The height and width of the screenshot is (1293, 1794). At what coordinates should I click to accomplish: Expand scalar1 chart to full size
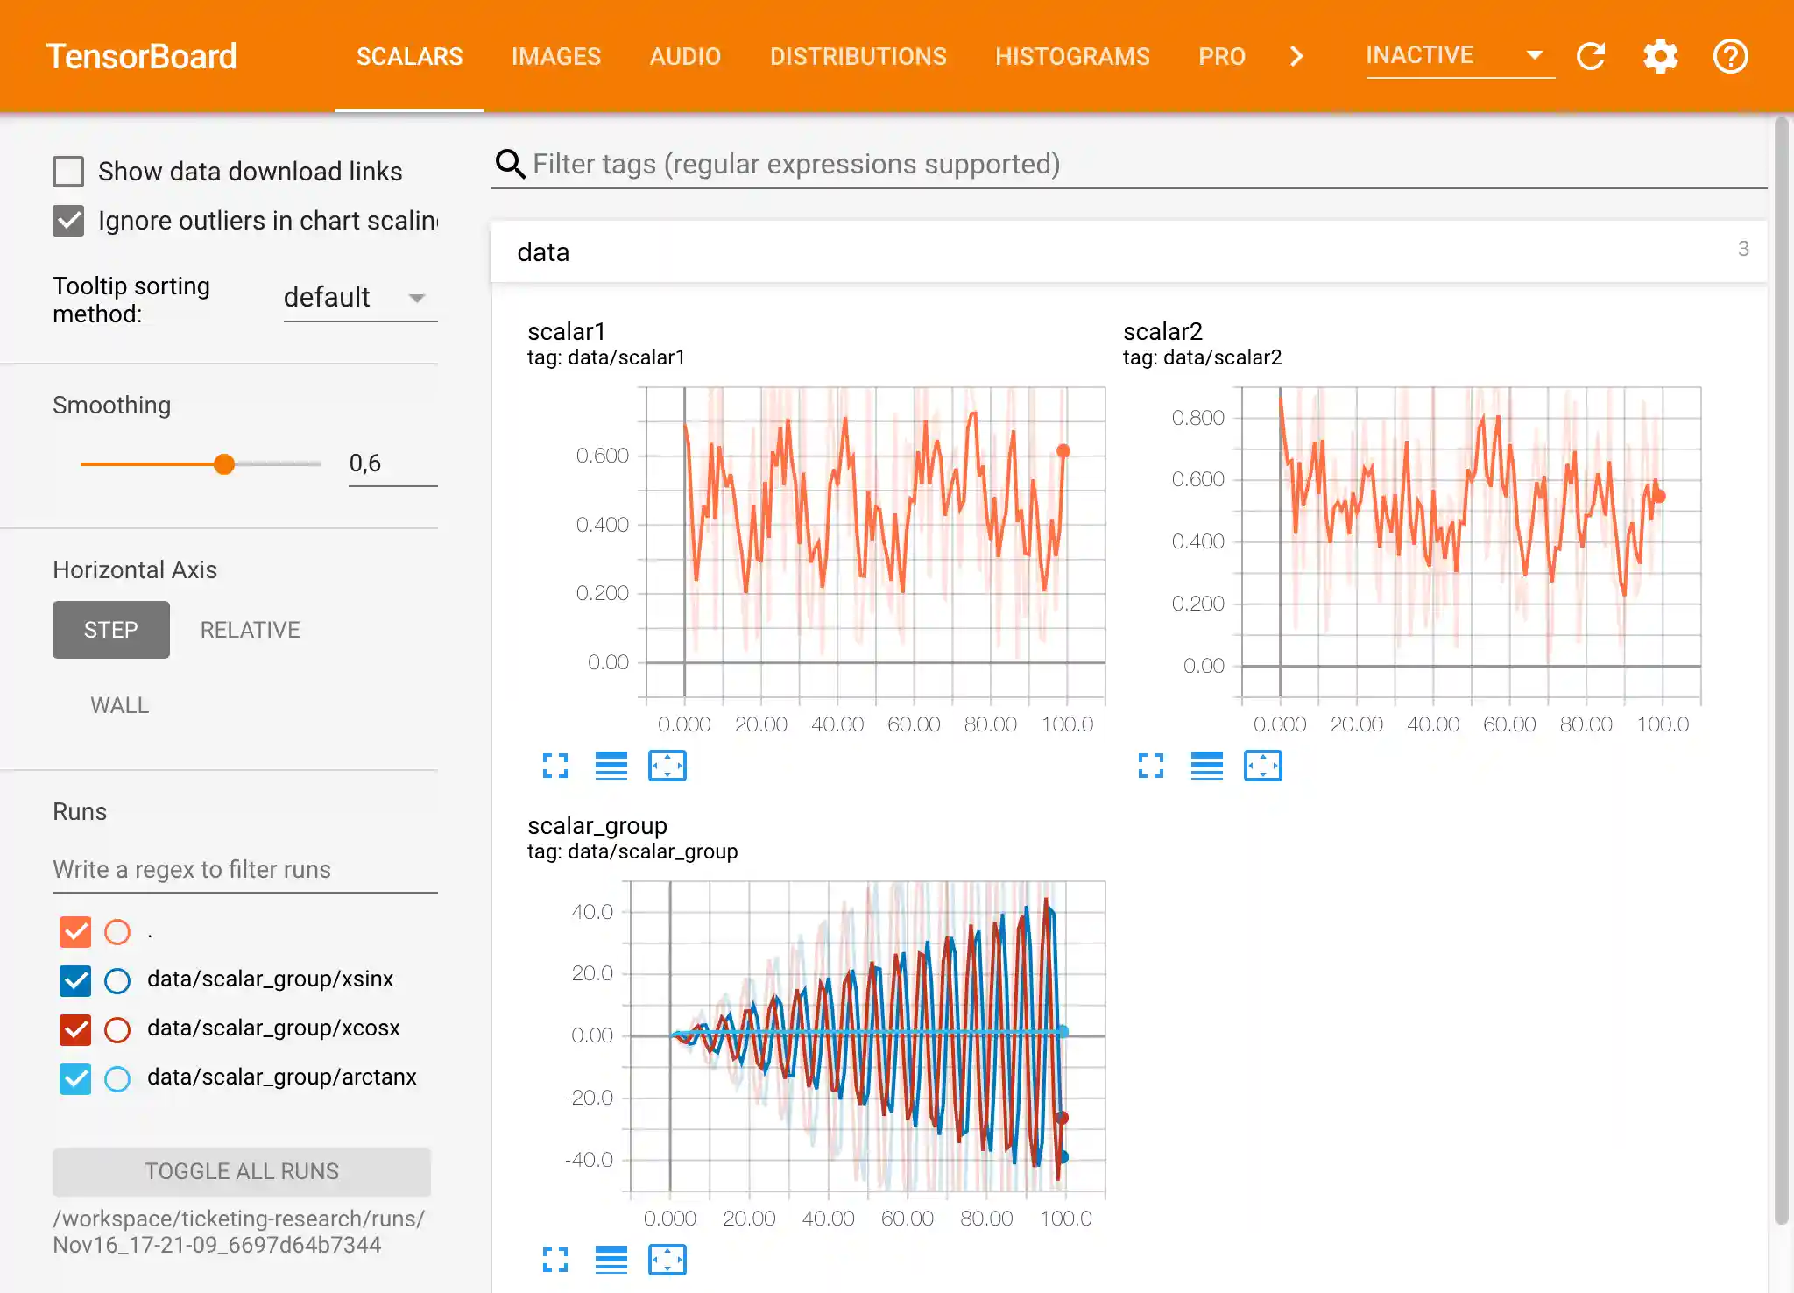[555, 766]
